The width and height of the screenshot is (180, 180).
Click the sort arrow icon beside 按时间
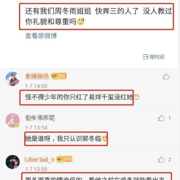[145, 57]
